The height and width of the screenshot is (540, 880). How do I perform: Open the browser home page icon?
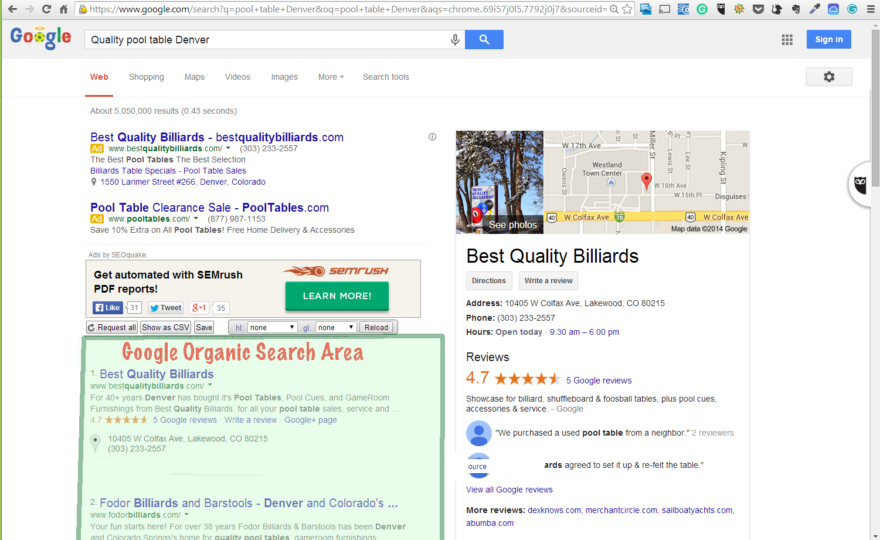[63, 9]
